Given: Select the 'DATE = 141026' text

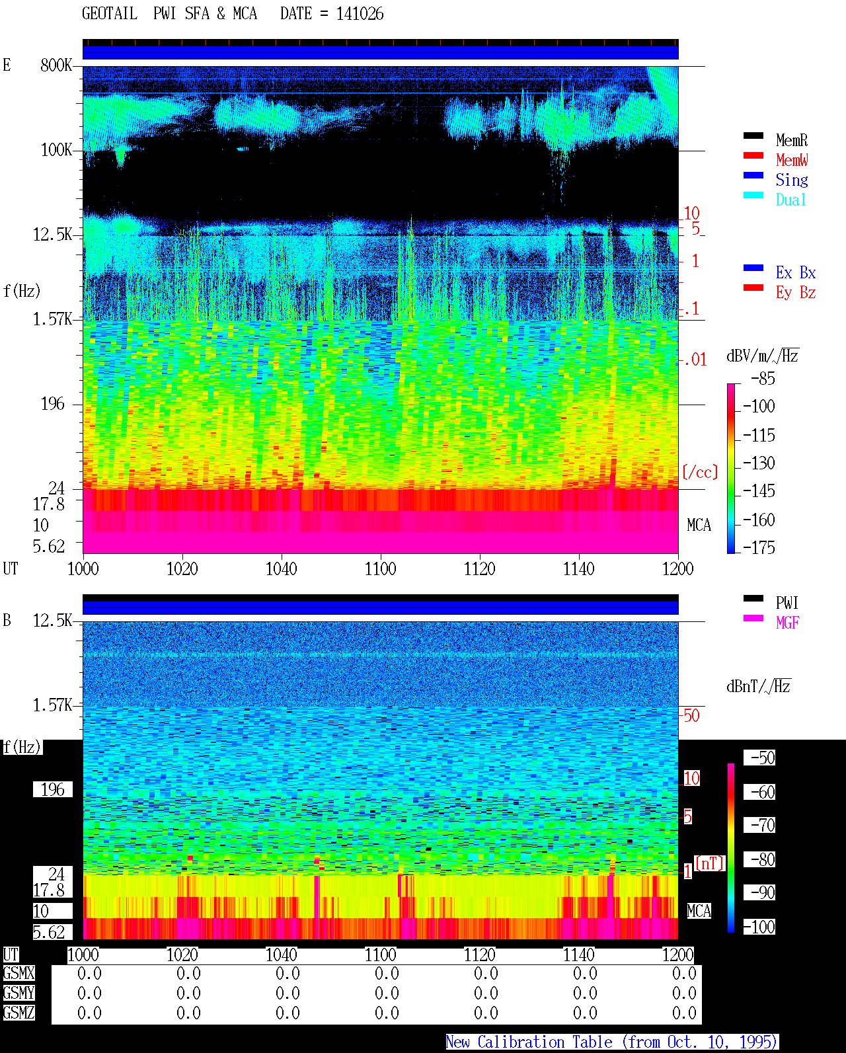Looking at the screenshot, I should click(x=332, y=14).
